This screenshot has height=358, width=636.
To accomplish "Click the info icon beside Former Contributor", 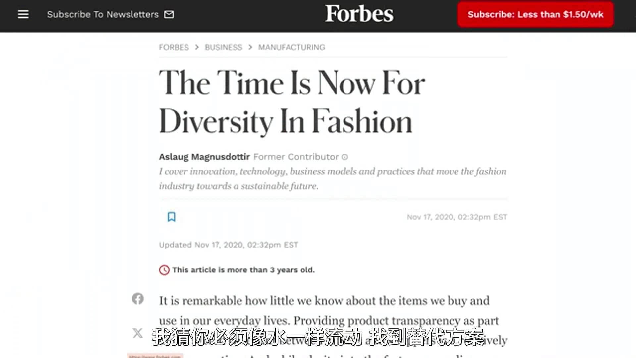I will click(x=345, y=157).
